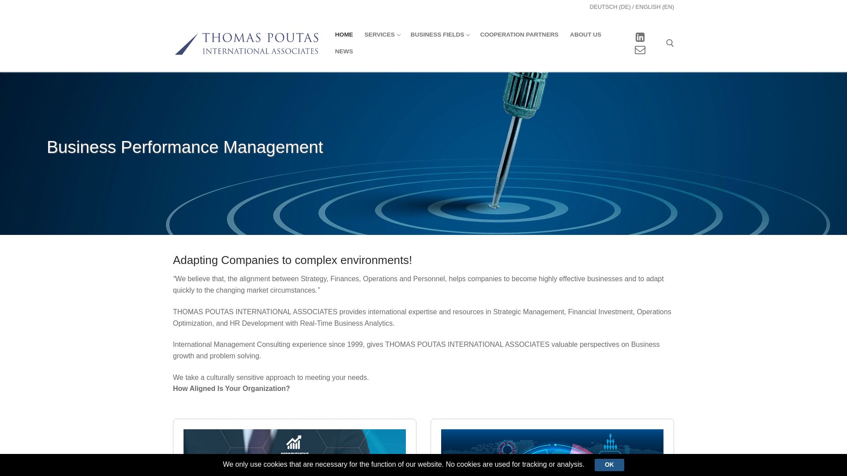Open the Cooperation Partners page
Screen dimensions: 847x476
tap(519, 35)
